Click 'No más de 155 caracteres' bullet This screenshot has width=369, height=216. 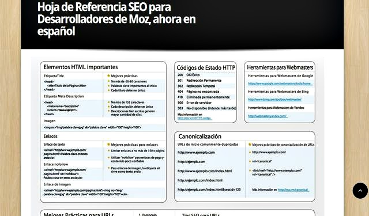[127, 103]
